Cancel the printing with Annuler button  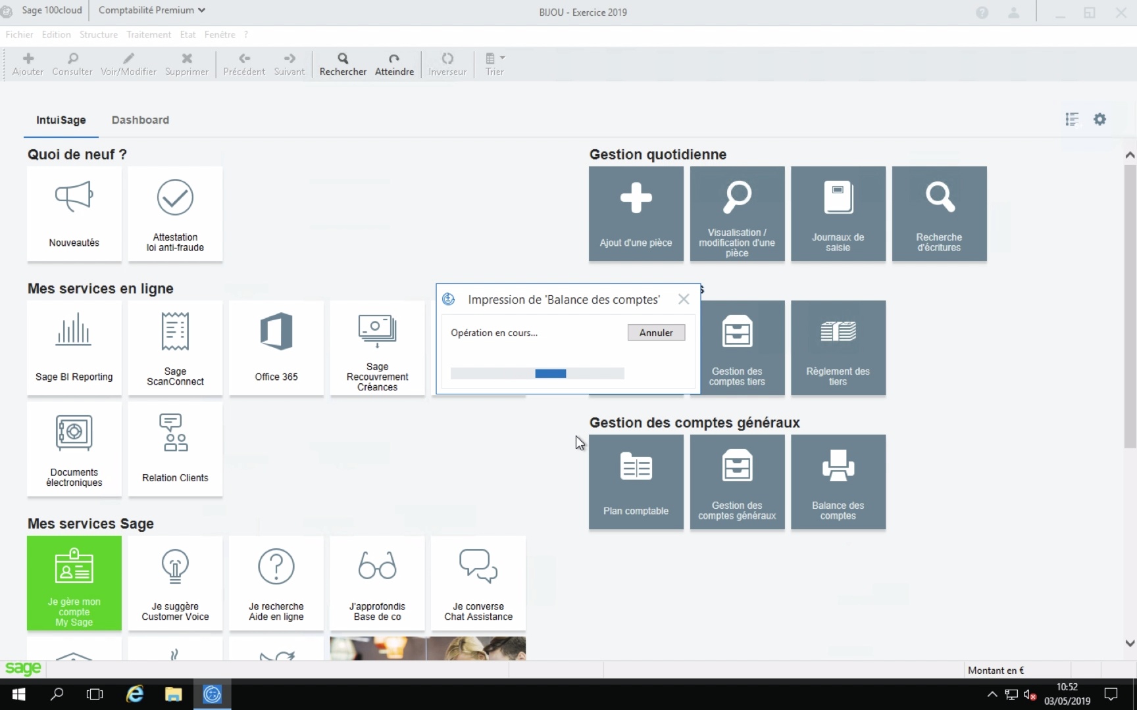coord(656,333)
